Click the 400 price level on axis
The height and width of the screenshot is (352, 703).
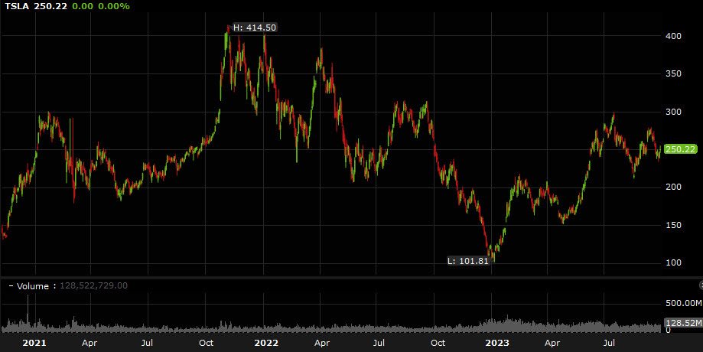(x=672, y=36)
